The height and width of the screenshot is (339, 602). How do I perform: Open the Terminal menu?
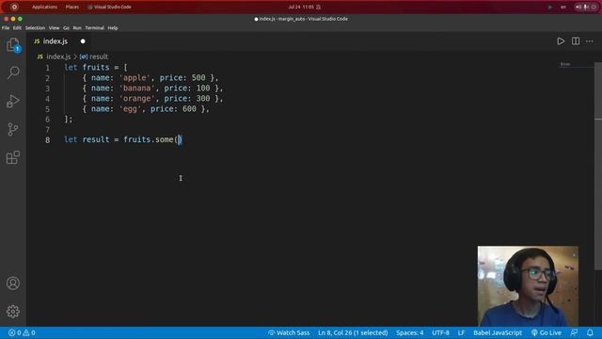(94, 28)
